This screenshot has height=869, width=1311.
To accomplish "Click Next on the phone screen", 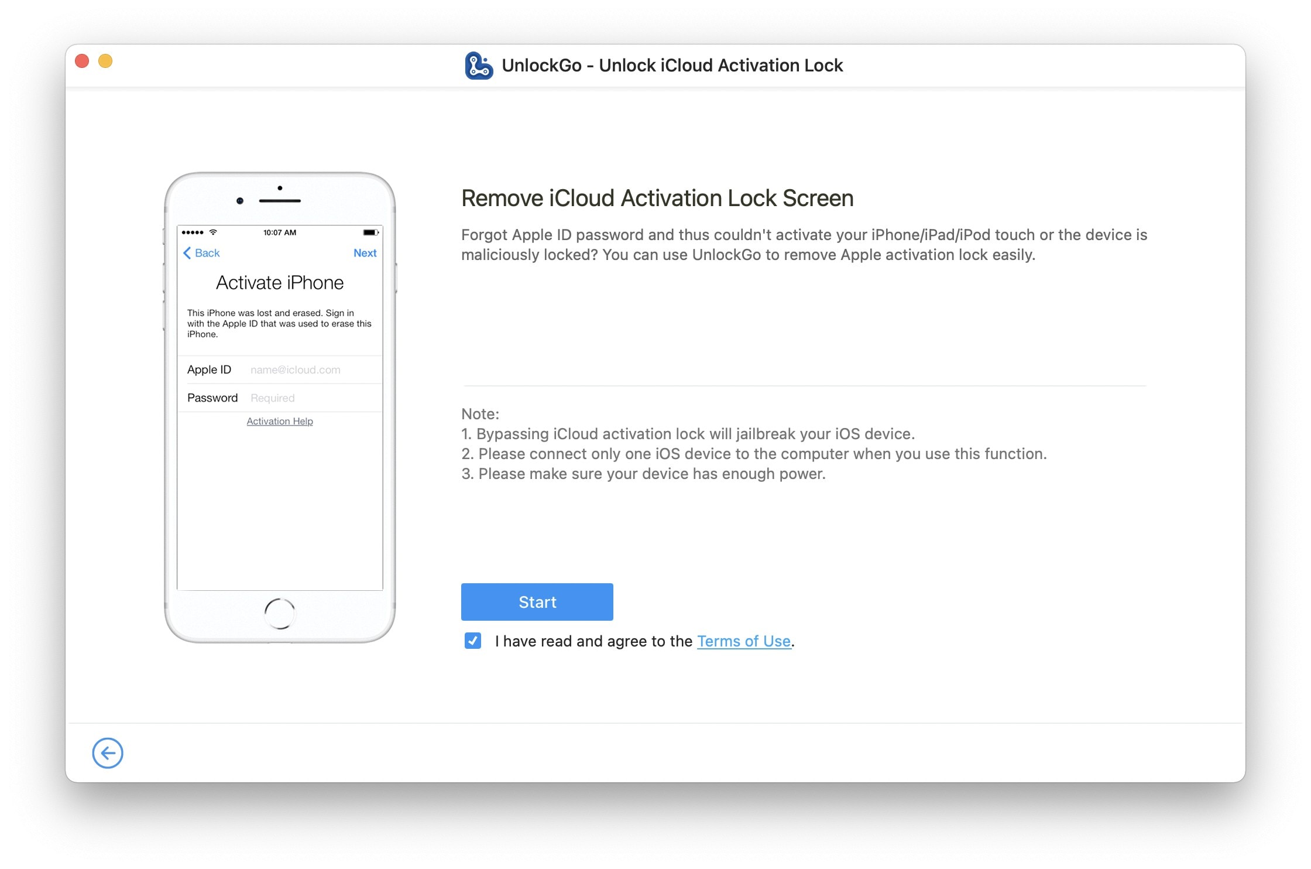I will click(365, 253).
